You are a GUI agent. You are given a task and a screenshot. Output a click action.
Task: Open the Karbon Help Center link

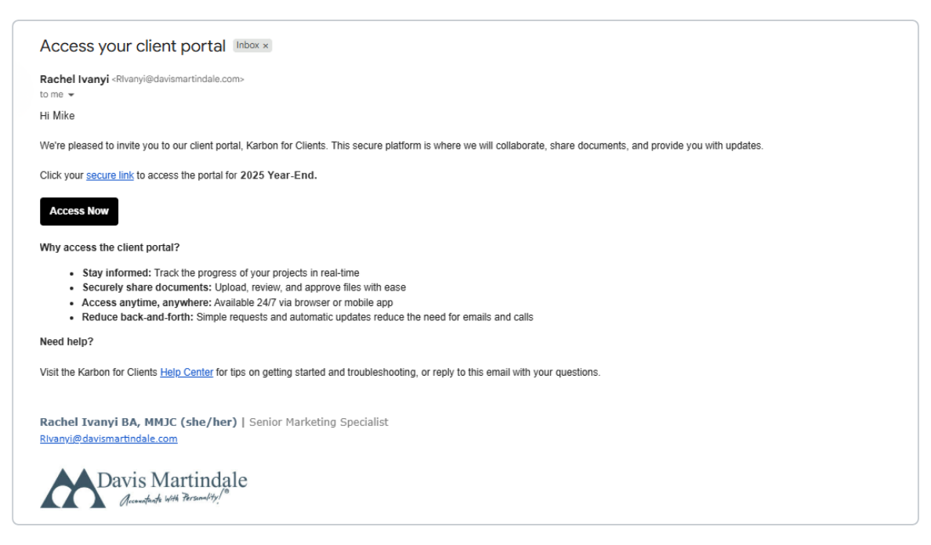tap(187, 373)
